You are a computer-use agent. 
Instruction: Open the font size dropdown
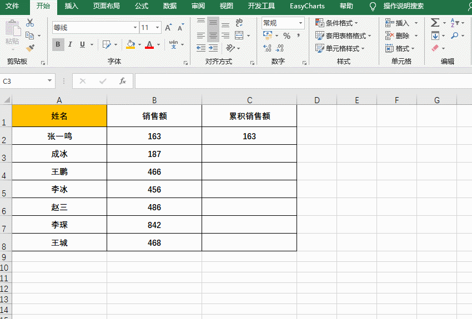point(158,28)
